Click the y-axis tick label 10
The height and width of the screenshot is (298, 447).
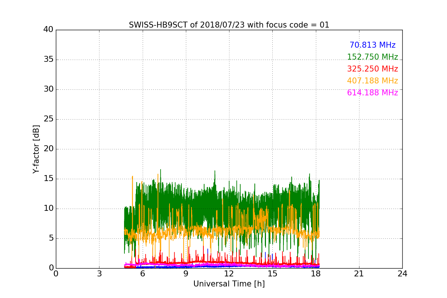48,209
